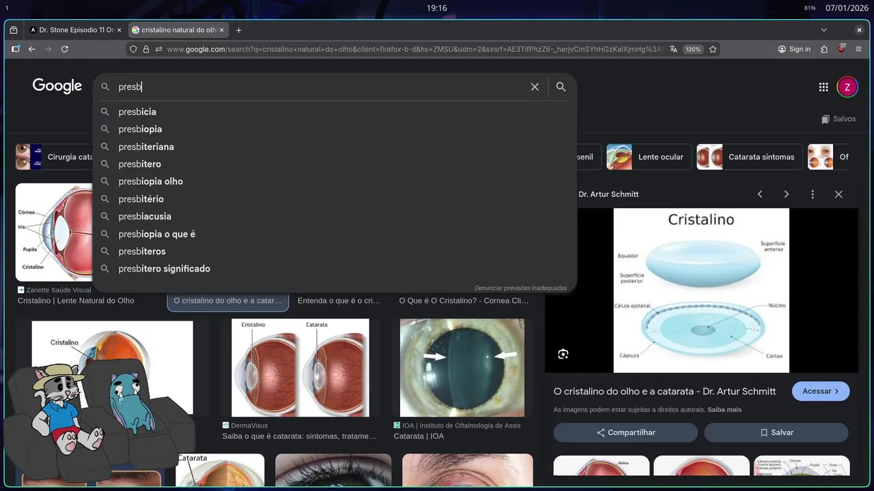Open the Google apps grid
Screen dimensions: 874x491
tap(823, 87)
